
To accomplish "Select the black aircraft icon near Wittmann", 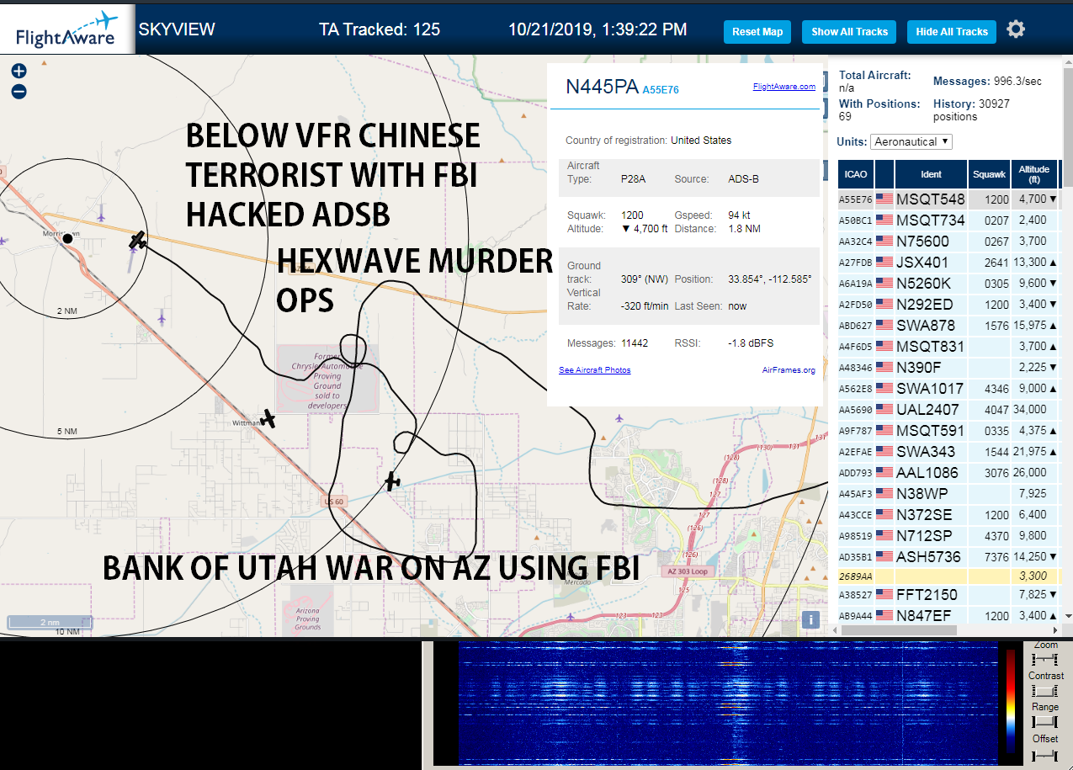I will [x=268, y=417].
